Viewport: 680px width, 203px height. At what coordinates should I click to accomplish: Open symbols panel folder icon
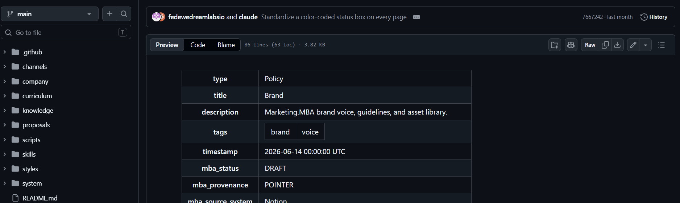(555, 45)
